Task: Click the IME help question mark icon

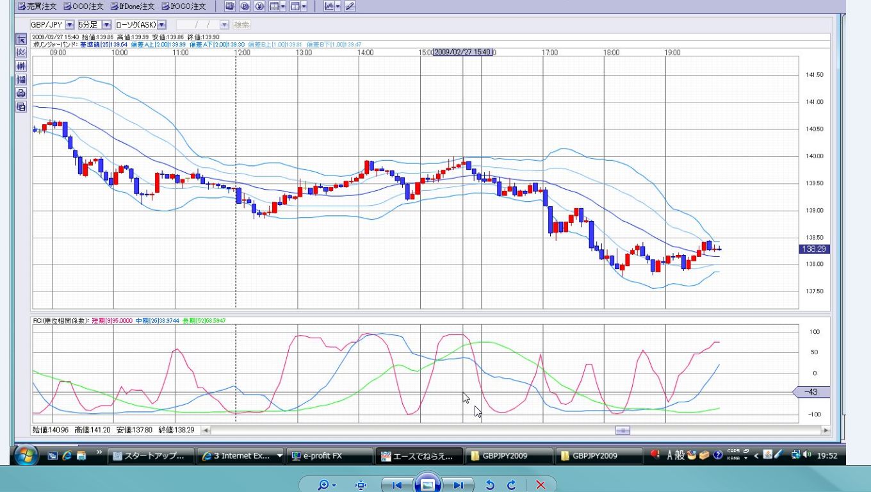Action: tap(718, 455)
